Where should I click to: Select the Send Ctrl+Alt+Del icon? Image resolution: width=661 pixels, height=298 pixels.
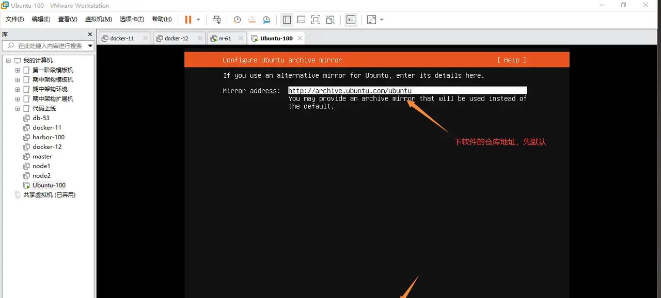[216, 20]
